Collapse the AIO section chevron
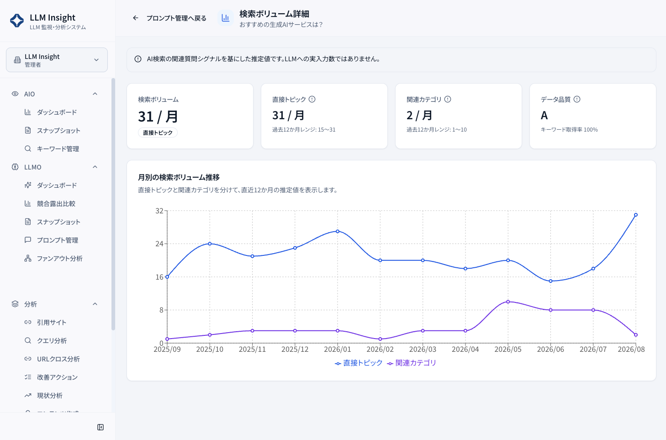 coord(95,94)
